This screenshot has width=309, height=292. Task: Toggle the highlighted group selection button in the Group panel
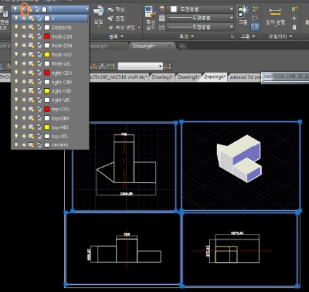point(255,27)
